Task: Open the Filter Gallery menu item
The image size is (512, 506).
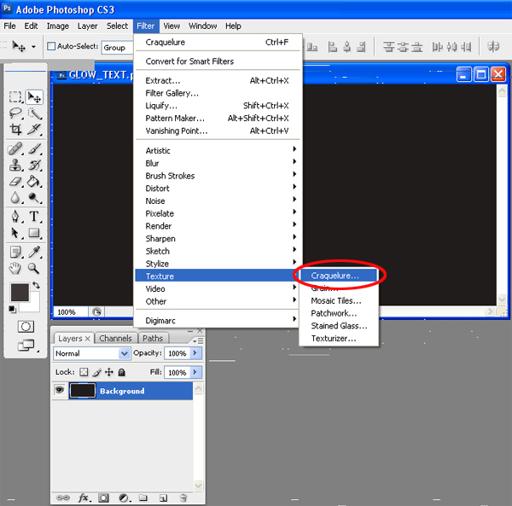Action: click(x=218, y=93)
